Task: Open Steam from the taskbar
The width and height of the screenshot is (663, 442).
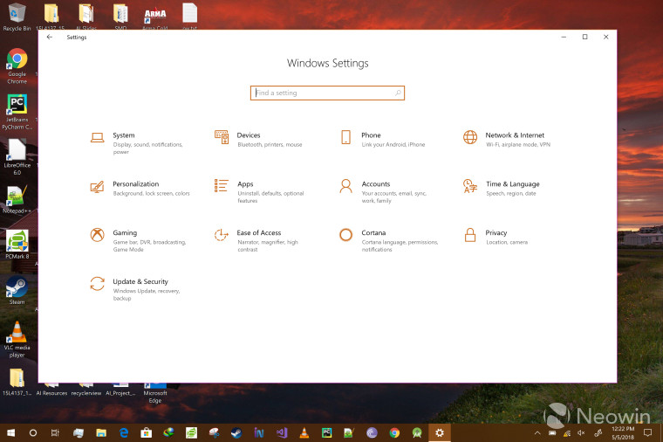Action: [236, 432]
